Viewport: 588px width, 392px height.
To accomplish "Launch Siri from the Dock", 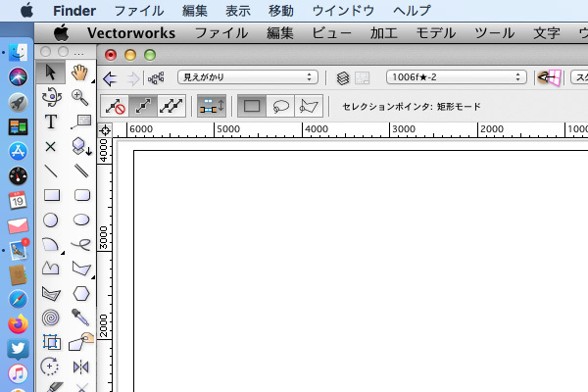I will [x=18, y=77].
